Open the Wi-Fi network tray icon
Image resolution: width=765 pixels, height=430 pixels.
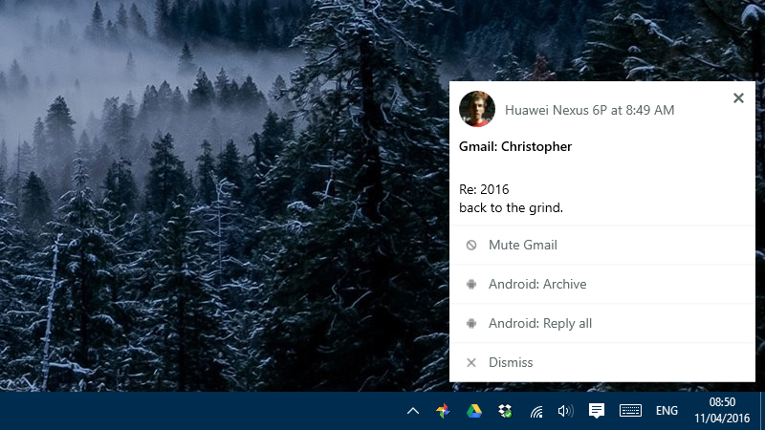536,412
